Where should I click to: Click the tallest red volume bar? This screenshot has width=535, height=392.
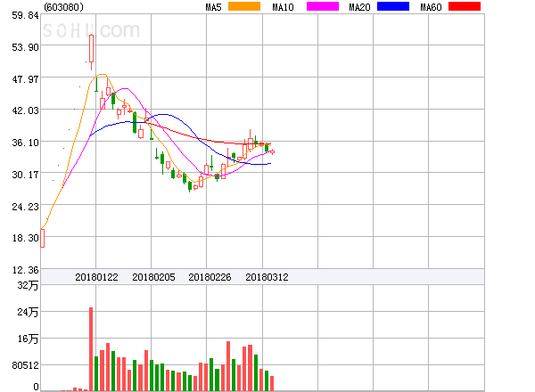coord(91,349)
